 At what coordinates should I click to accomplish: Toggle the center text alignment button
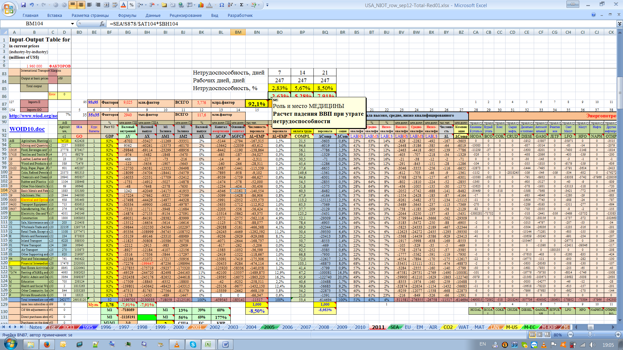pyautogui.click(x=81, y=5)
